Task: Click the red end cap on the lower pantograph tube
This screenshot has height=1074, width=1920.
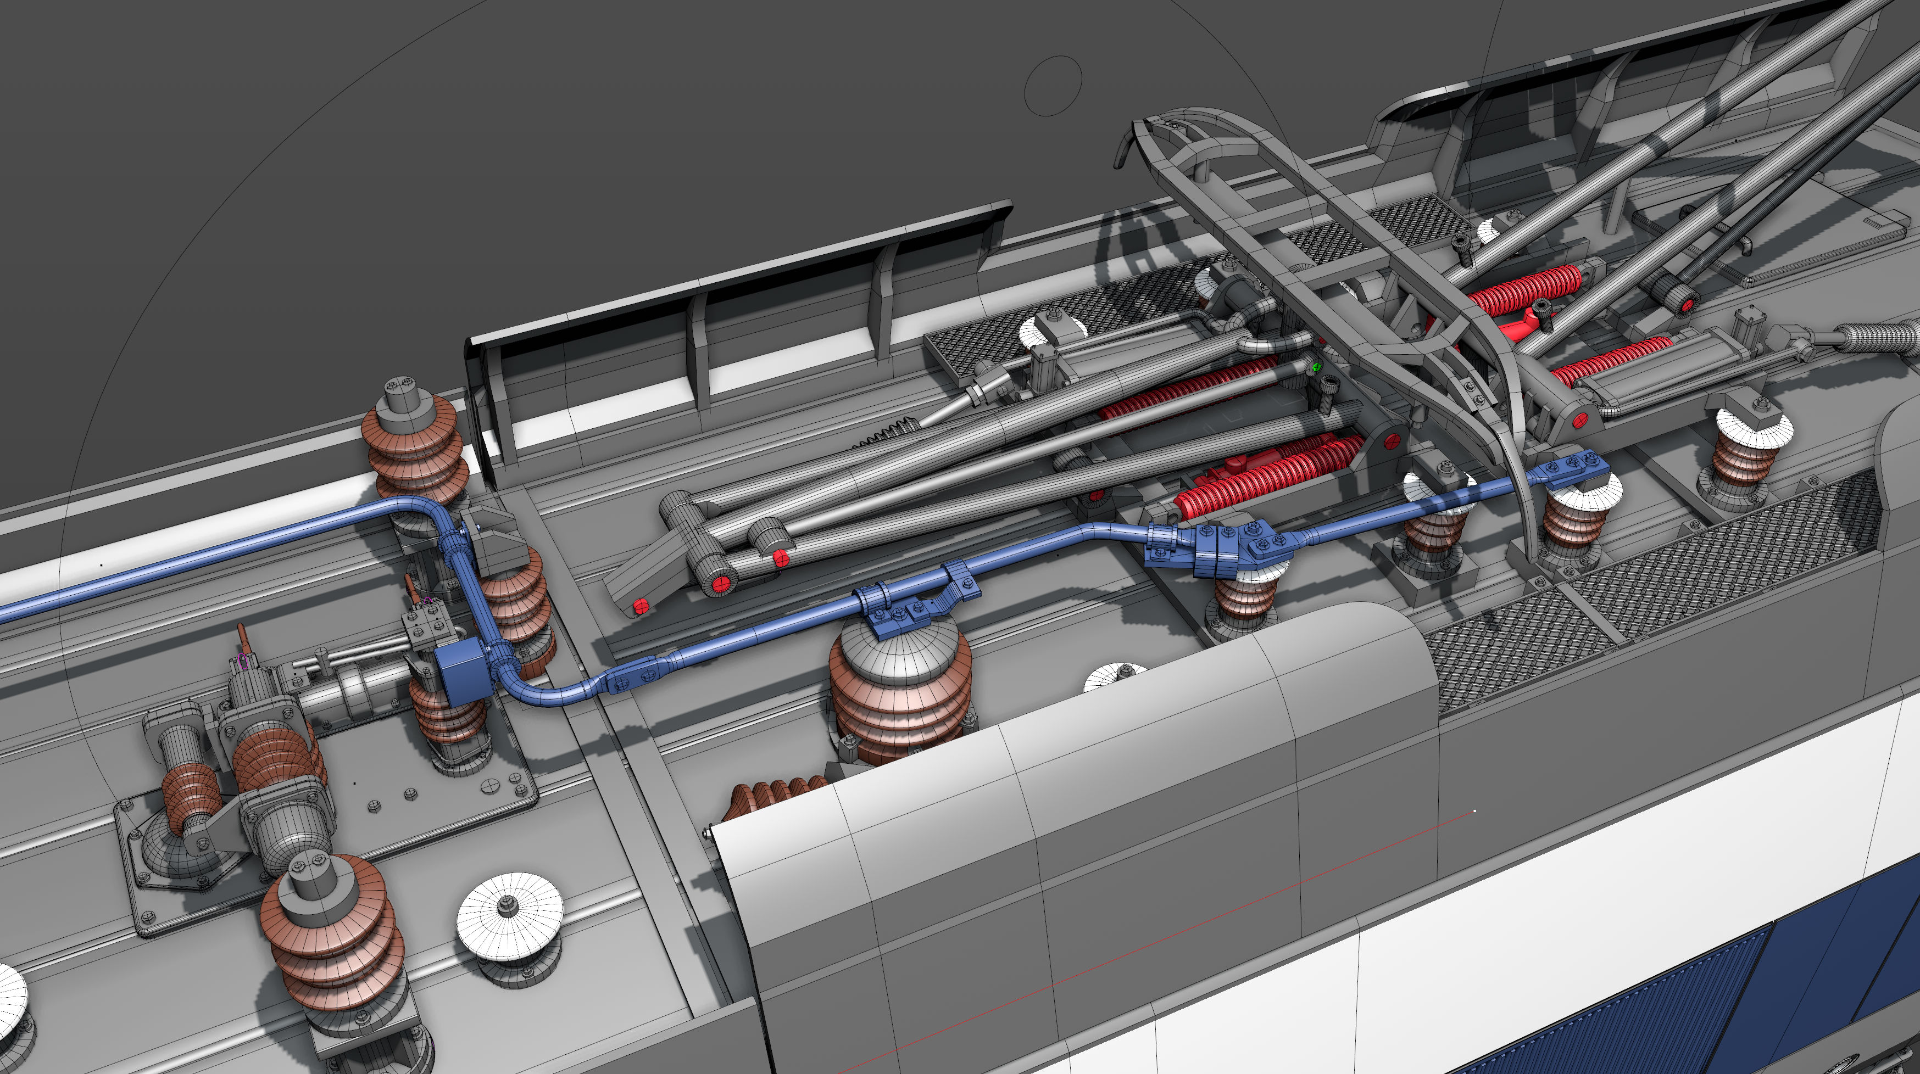Action: click(x=720, y=585)
